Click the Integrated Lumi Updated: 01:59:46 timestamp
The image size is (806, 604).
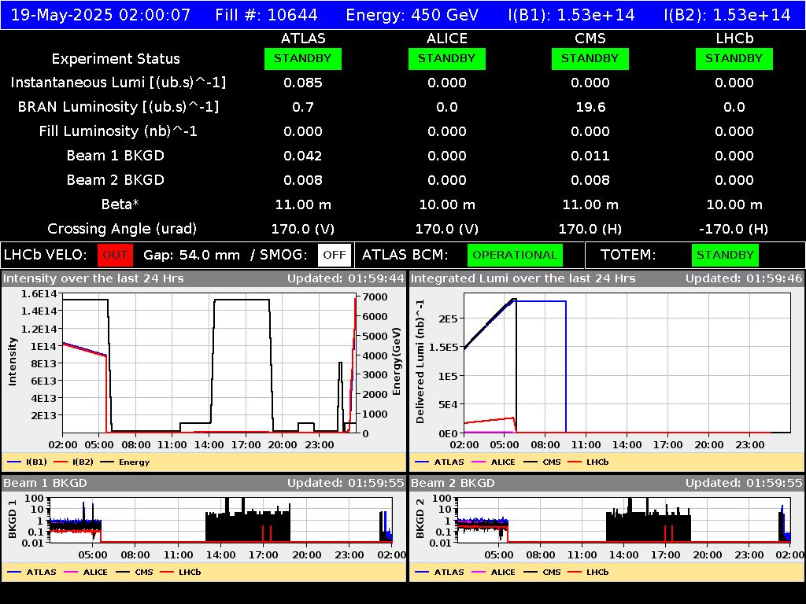pos(744,278)
